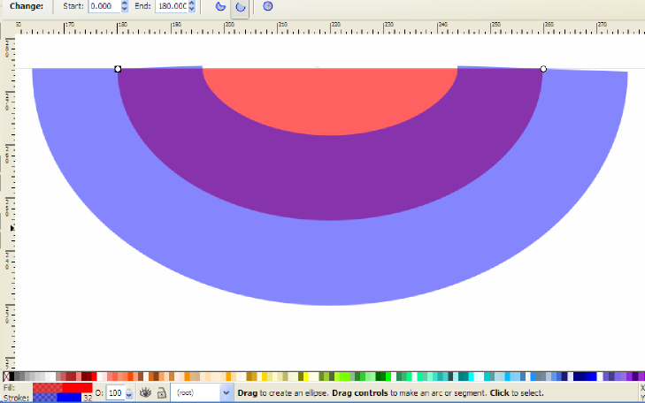Select the red inner half-ellipse
This screenshot has width=645, height=403.
(329, 99)
